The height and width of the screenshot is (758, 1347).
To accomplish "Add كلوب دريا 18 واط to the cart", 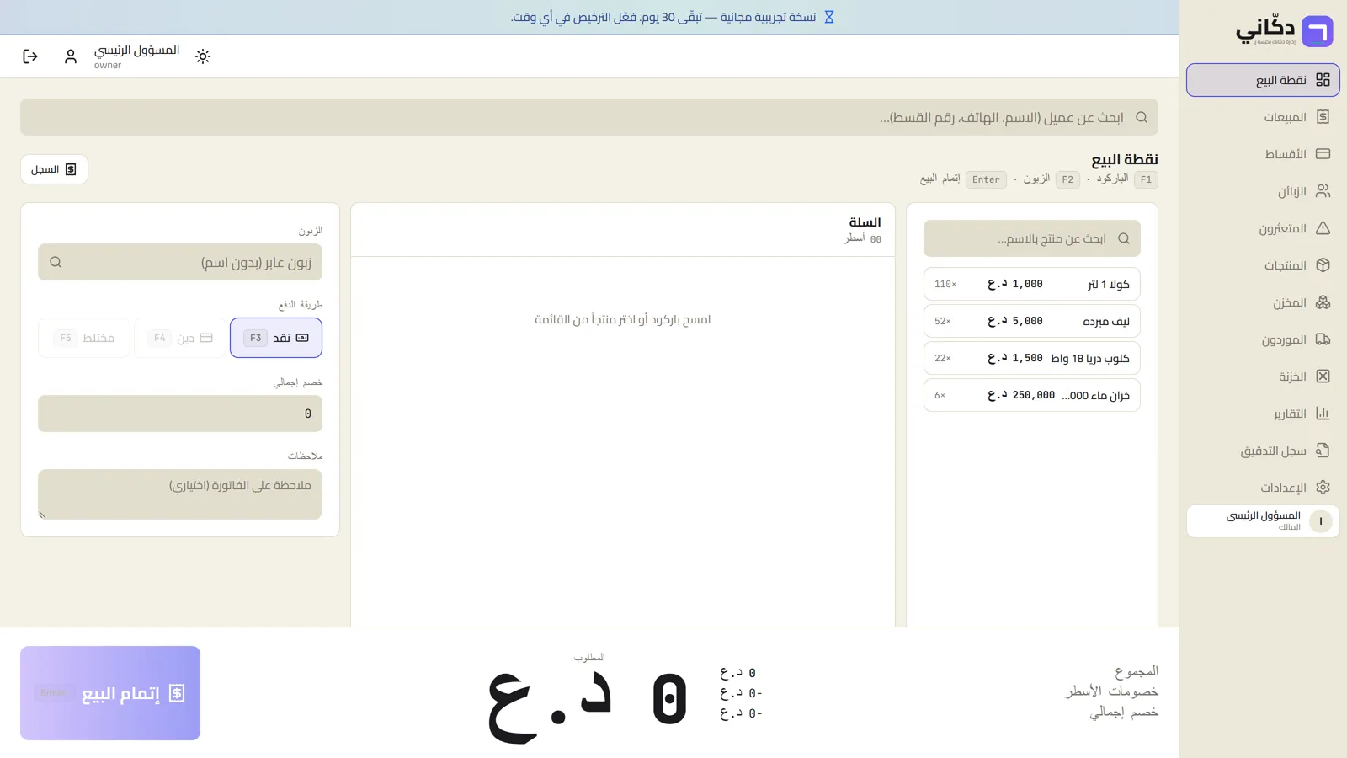I will [1032, 358].
